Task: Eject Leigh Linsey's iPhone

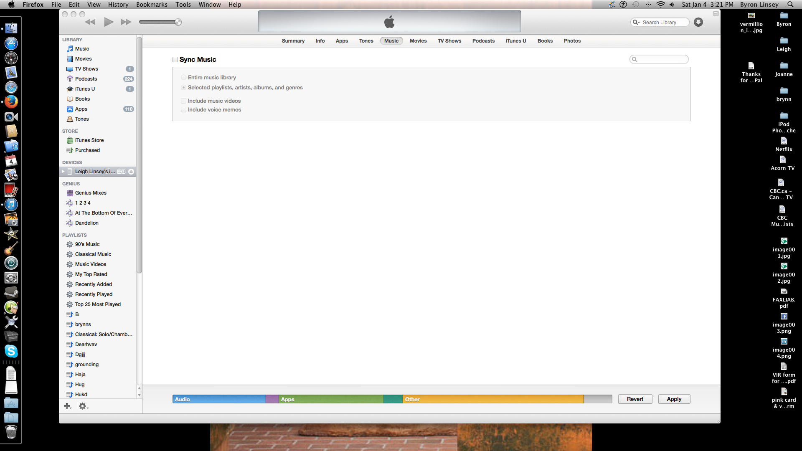Action: coord(131,172)
